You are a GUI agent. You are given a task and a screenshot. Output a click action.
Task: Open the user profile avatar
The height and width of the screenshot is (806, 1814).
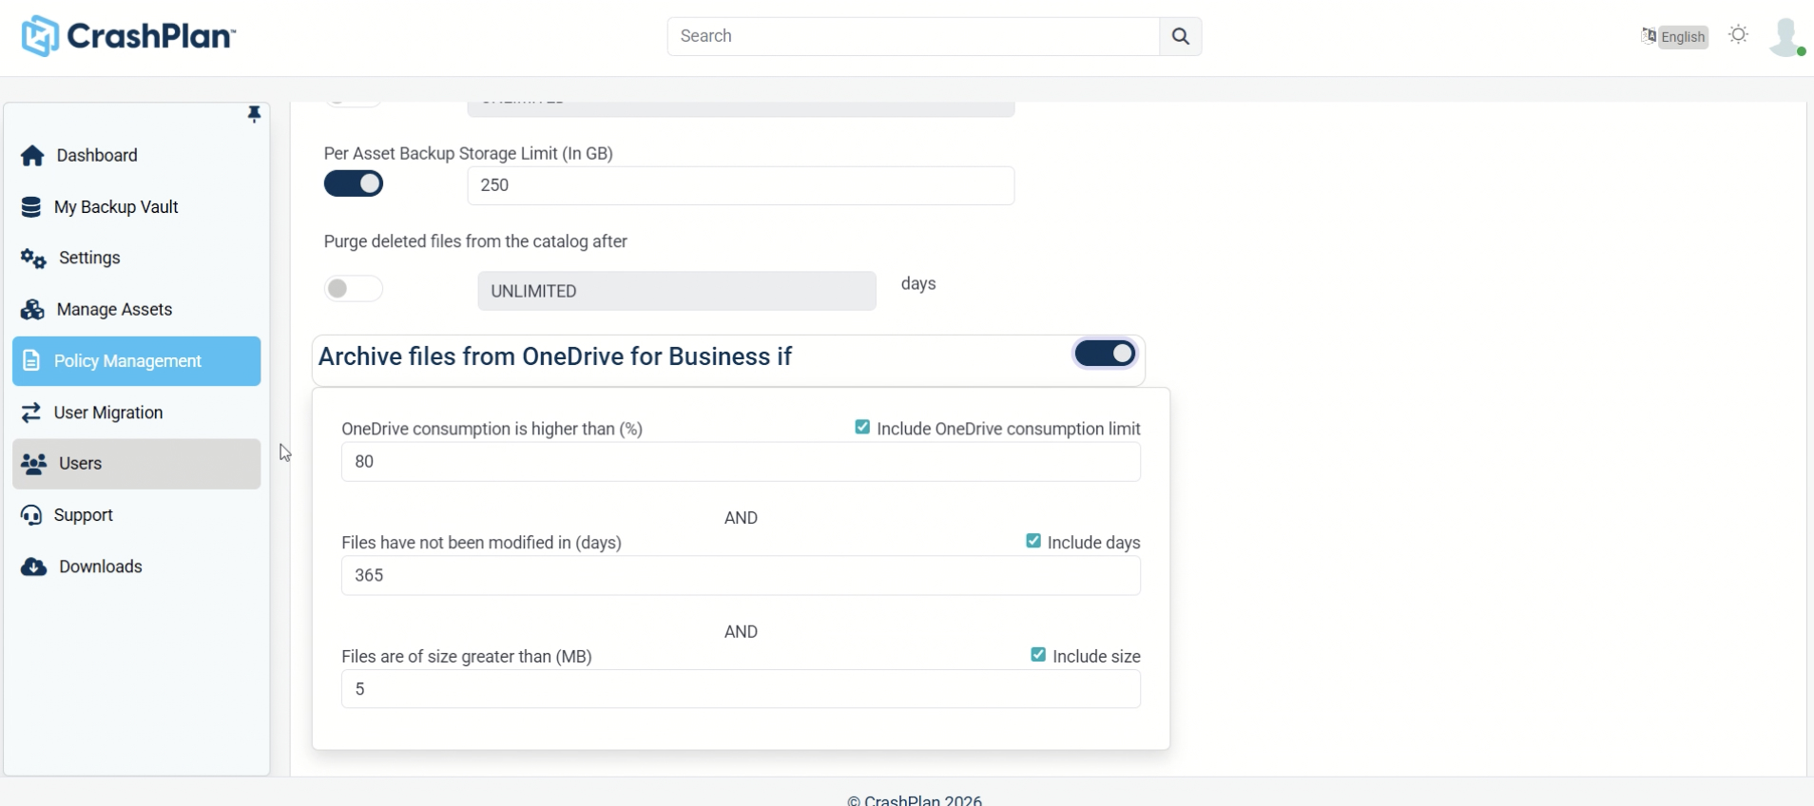(x=1786, y=37)
